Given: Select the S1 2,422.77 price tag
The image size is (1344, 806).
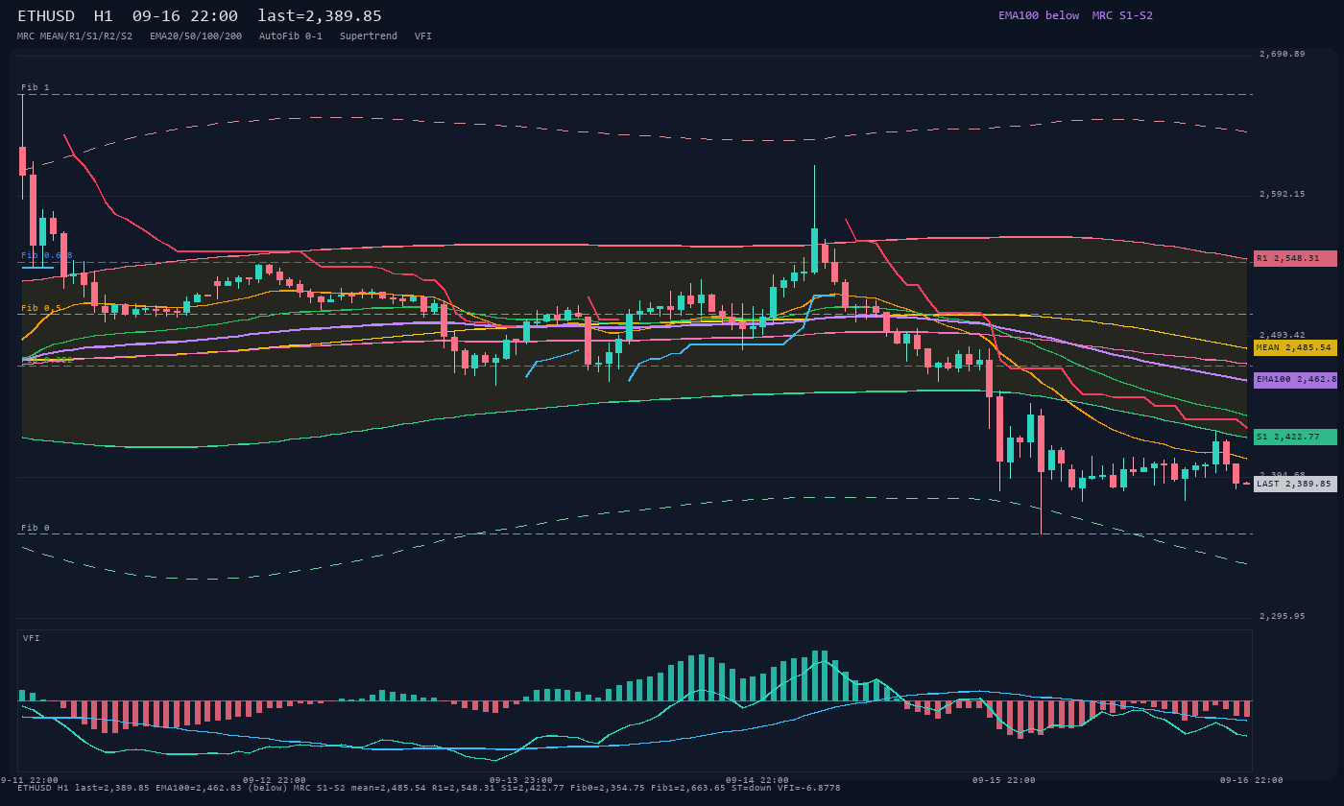Looking at the screenshot, I should point(1295,437).
